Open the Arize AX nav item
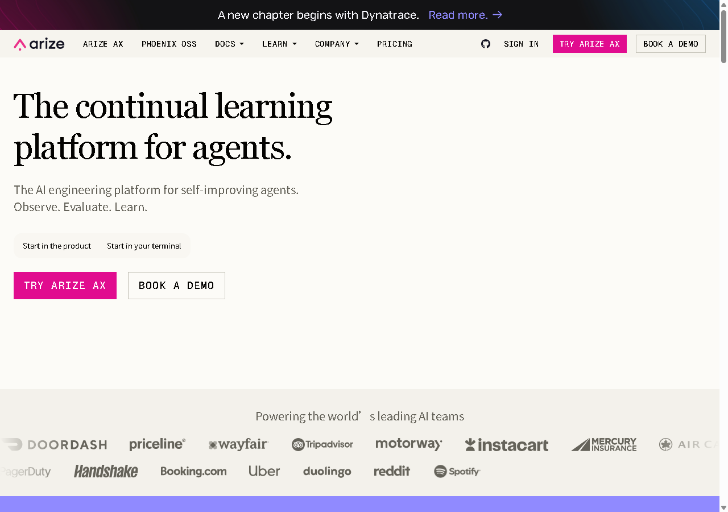The width and height of the screenshot is (728, 512). pos(103,44)
